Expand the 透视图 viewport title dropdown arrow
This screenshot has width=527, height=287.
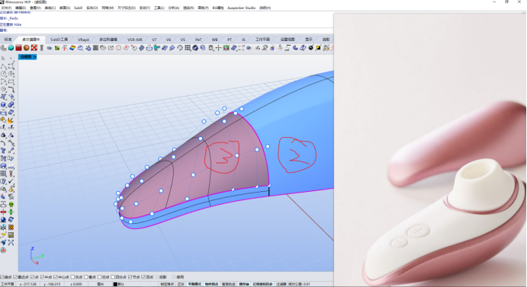[x=34, y=57]
